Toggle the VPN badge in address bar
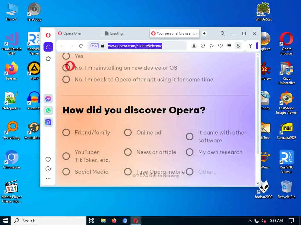 click(94, 46)
